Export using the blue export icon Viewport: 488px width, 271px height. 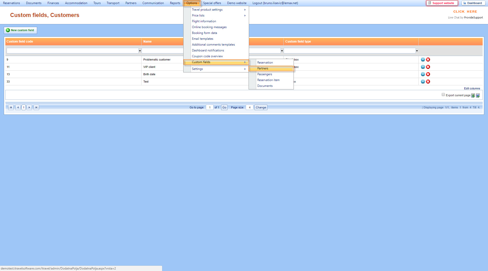pyautogui.click(x=478, y=95)
